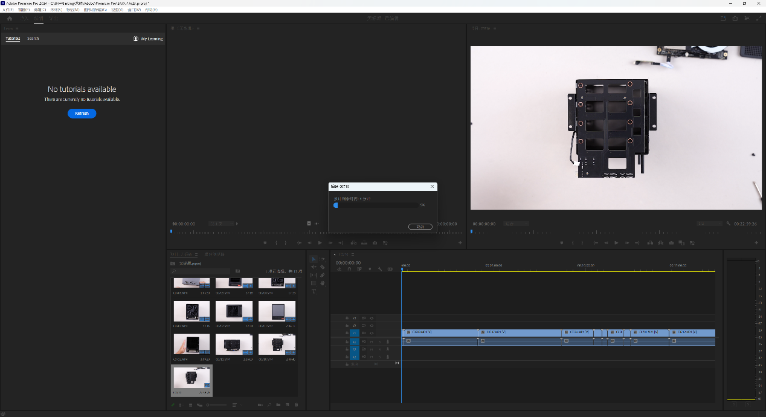
Task: Select the Pen tool
Action: tap(322, 275)
